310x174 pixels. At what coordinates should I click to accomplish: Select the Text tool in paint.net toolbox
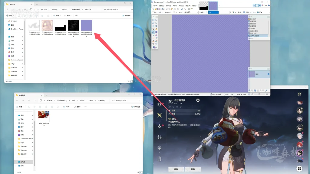tap(153, 44)
